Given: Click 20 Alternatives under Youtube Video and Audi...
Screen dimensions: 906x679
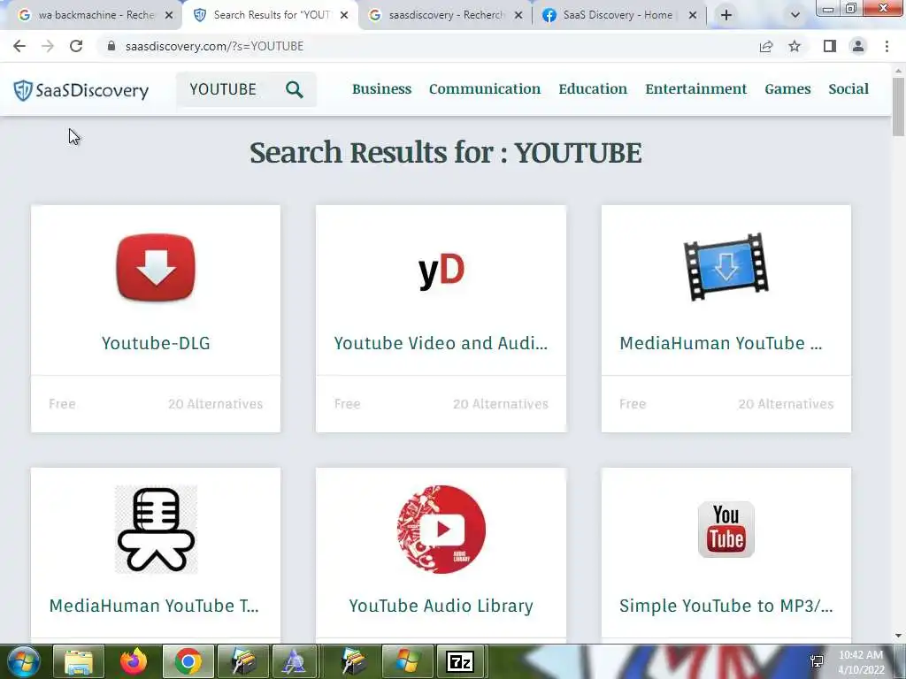Looking at the screenshot, I should pos(501,404).
